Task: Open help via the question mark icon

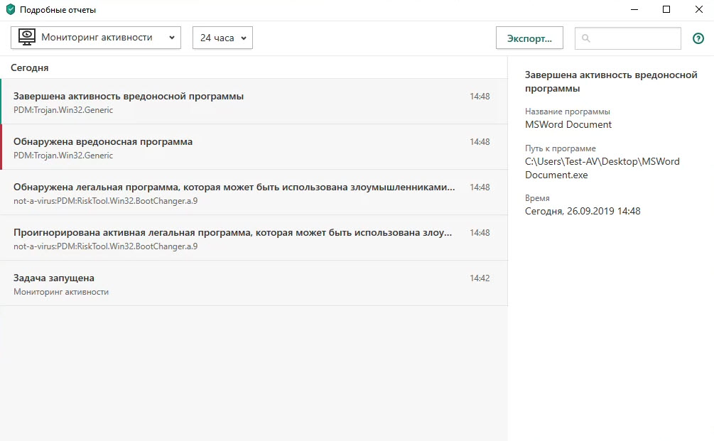Action: (698, 38)
